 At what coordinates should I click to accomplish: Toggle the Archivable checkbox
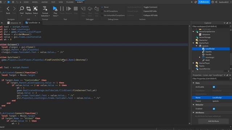tap(214, 87)
